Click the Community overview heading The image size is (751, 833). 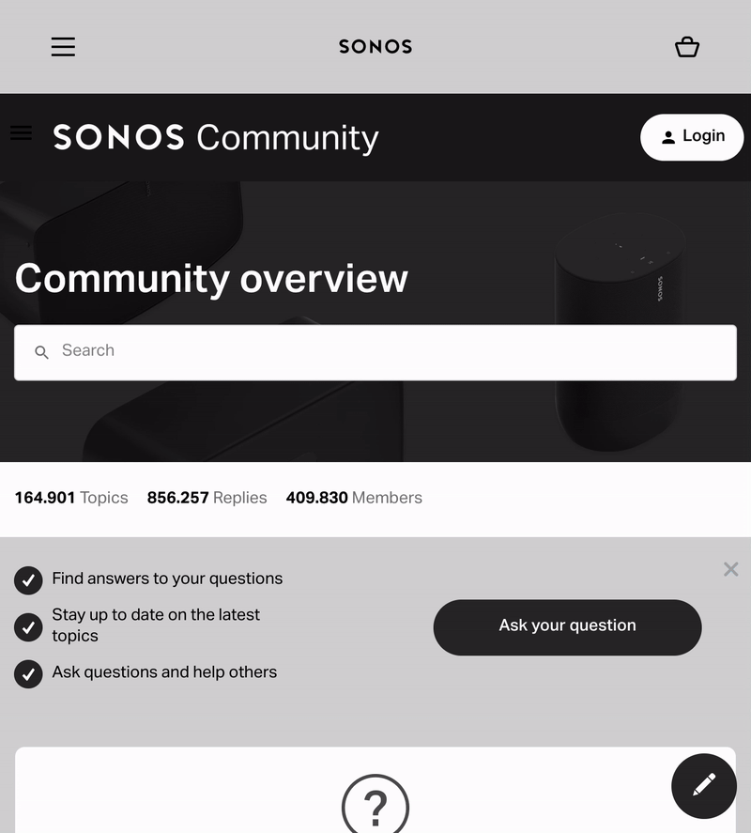point(211,279)
